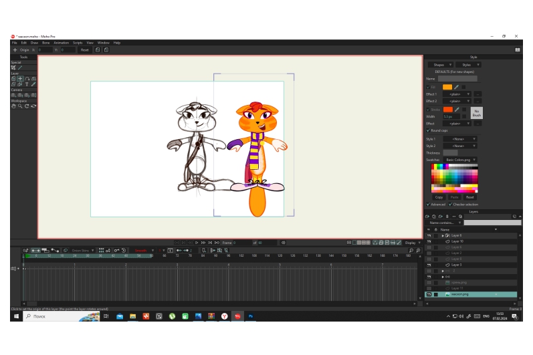Open the File menu
This screenshot has height=355, width=533.
click(x=15, y=43)
